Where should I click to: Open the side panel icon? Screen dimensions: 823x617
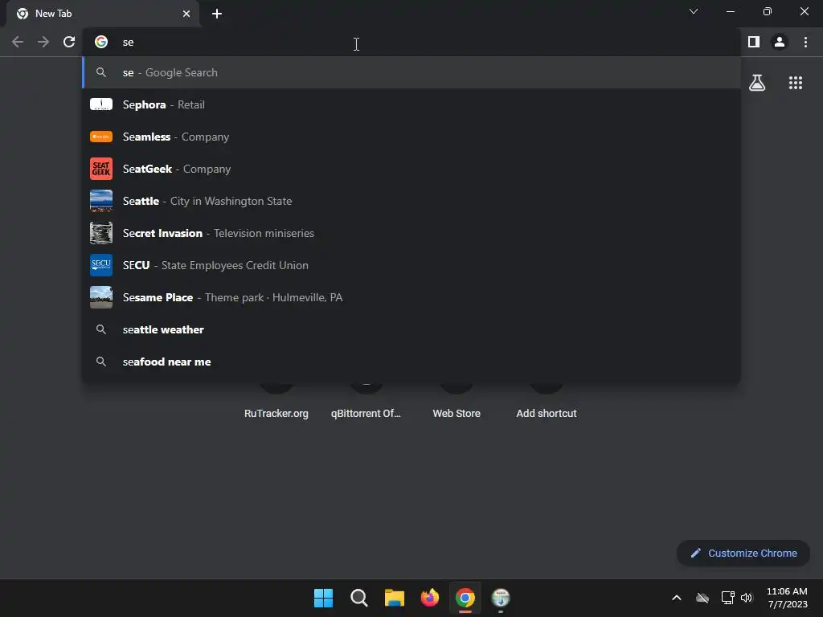pos(754,42)
